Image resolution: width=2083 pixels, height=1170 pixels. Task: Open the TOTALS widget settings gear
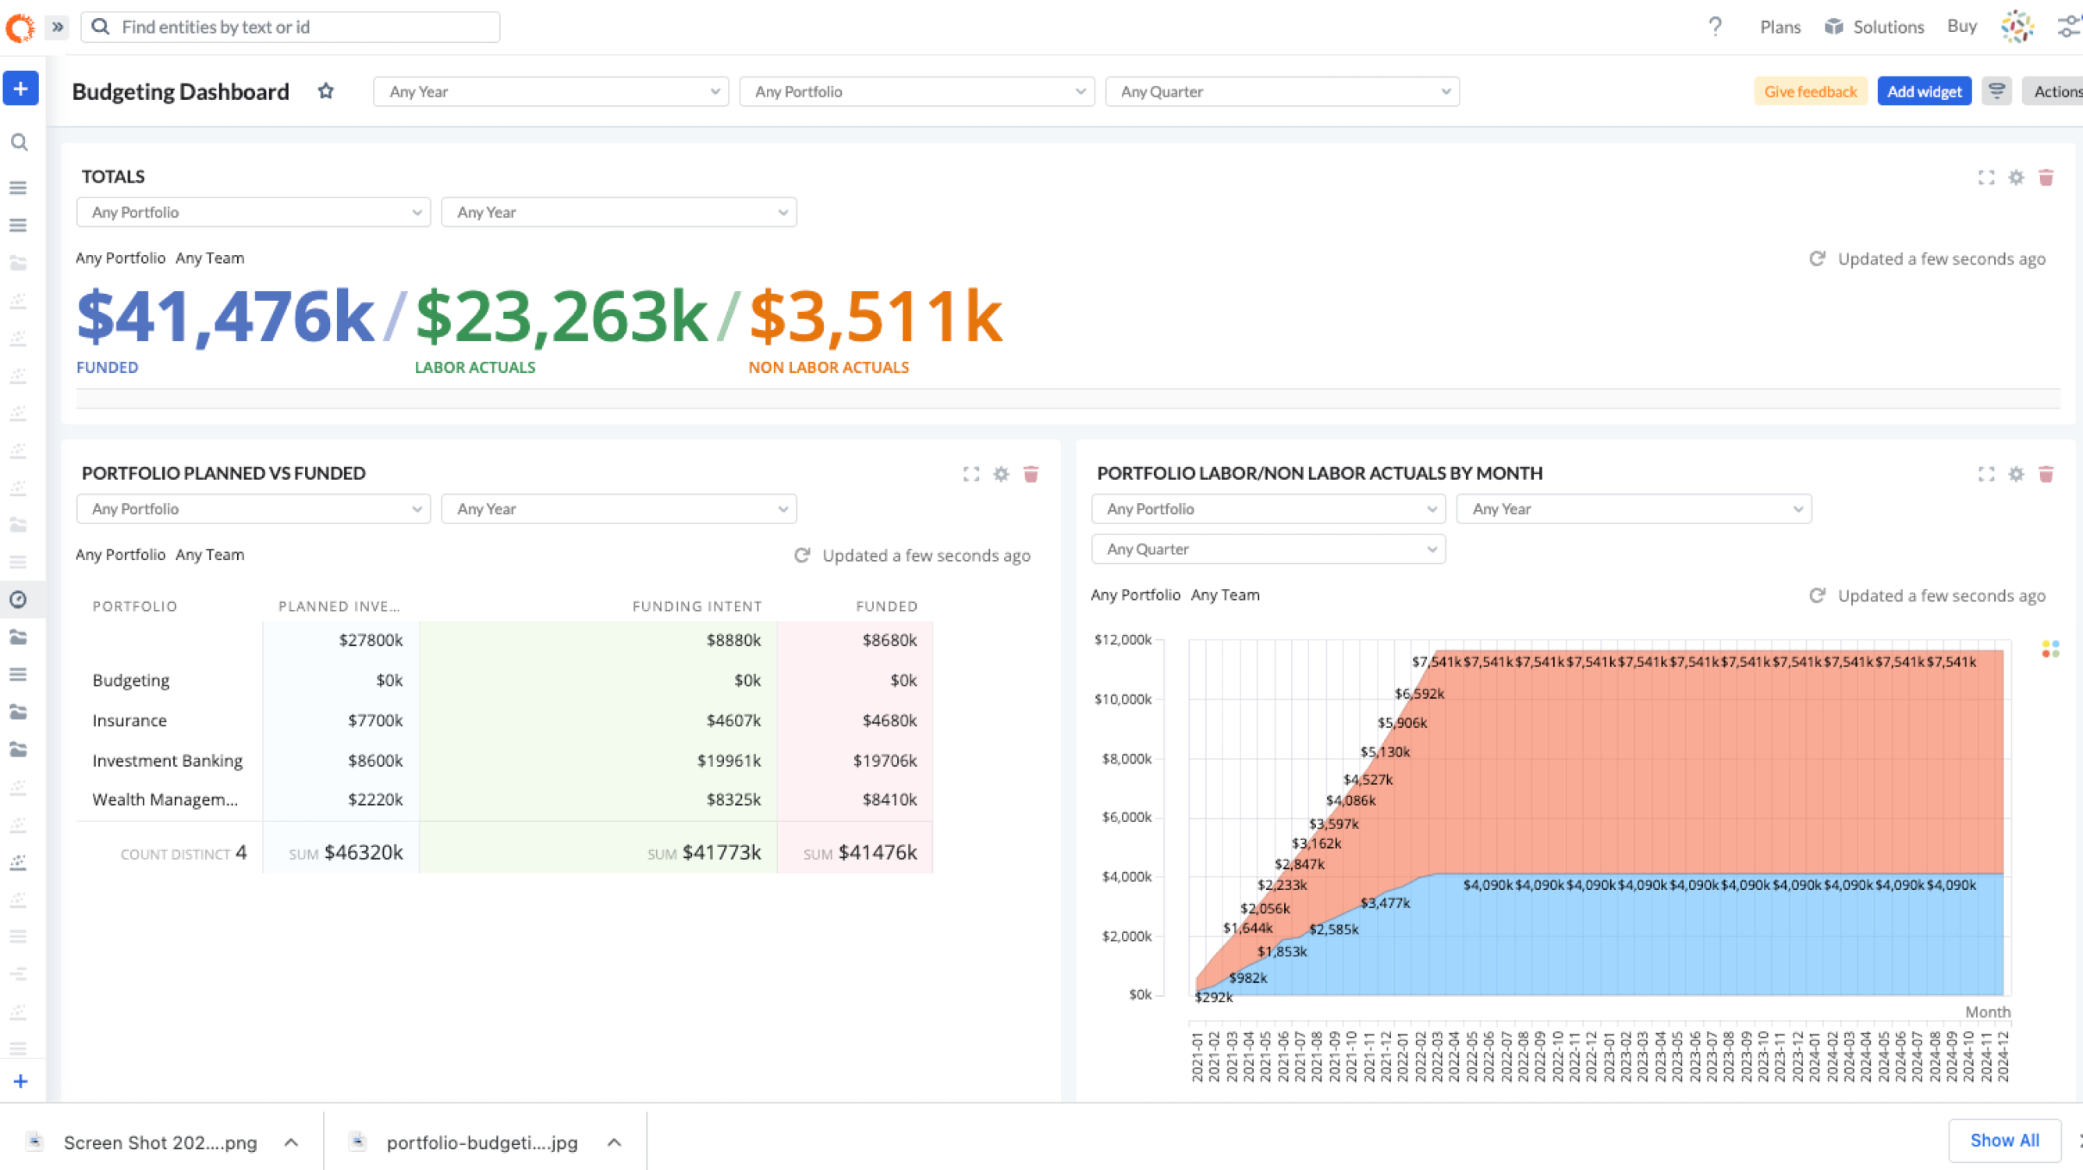click(2016, 177)
